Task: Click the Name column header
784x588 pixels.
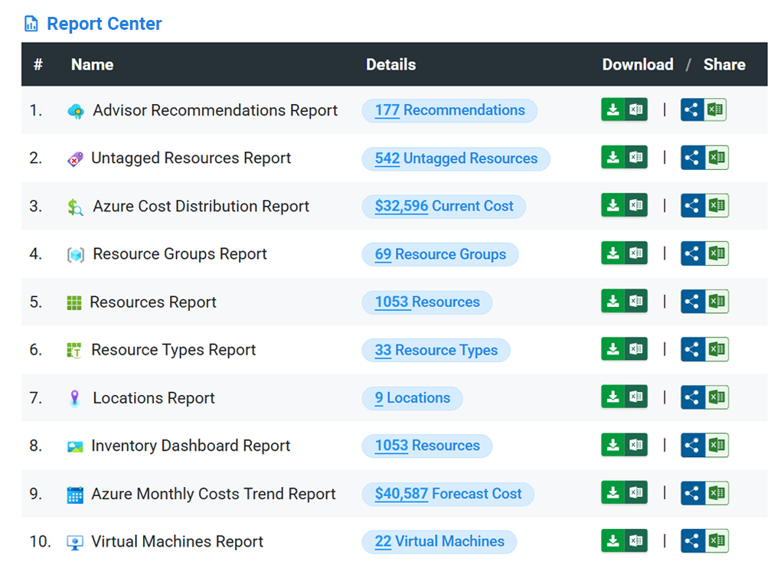Action: tap(92, 64)
